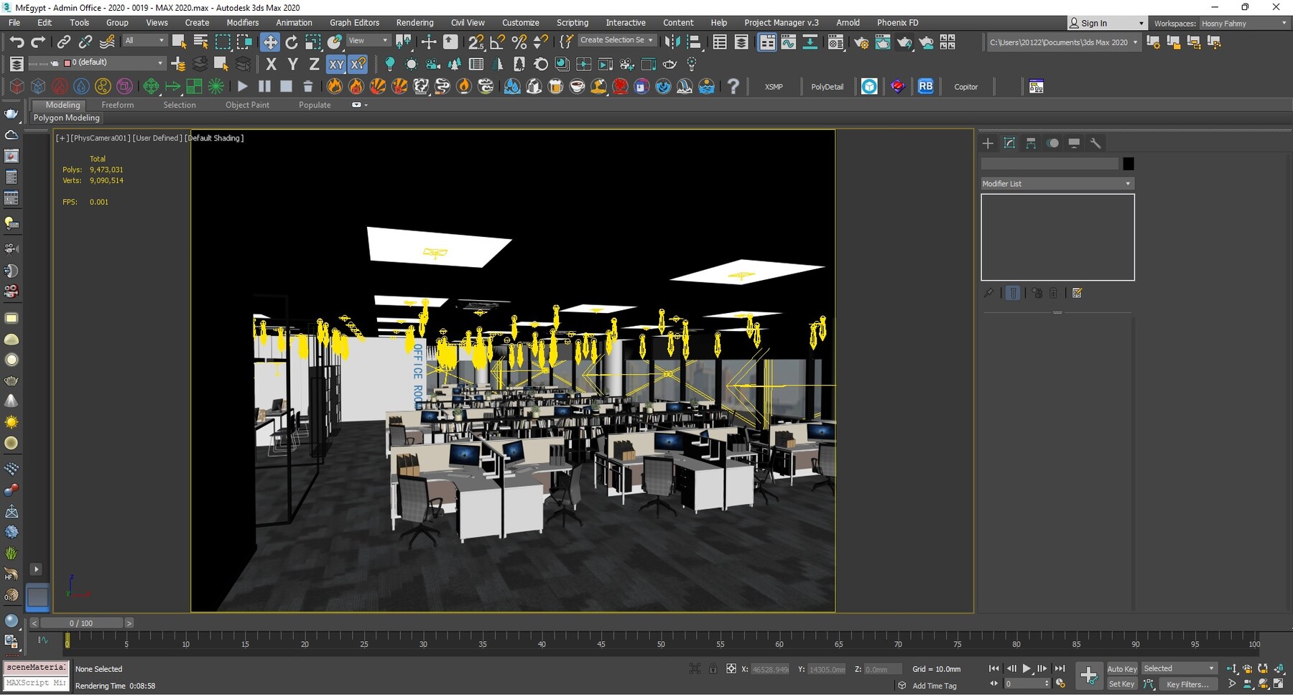Activate the Select and Rotate tool
1293x700 pixels.
[x=291, y=42]
